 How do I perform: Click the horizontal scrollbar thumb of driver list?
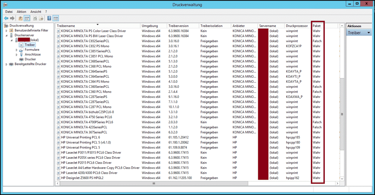pos(154,184)
